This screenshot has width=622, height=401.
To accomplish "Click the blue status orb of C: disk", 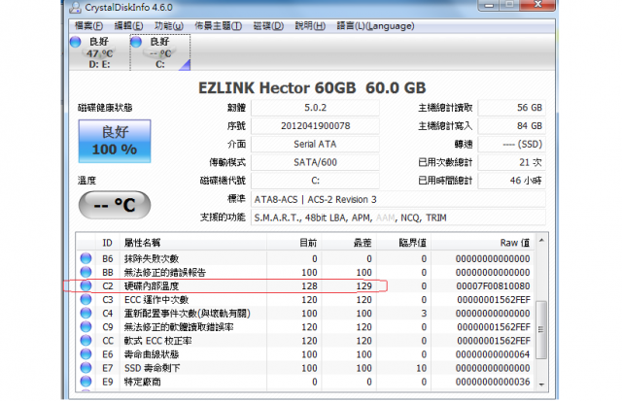I will click(x=136, y=42).
